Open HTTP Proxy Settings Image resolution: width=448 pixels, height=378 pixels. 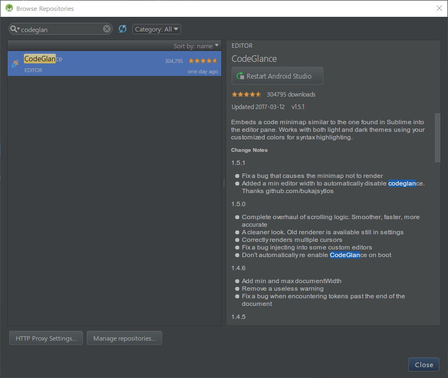click(x=46, y=338)
